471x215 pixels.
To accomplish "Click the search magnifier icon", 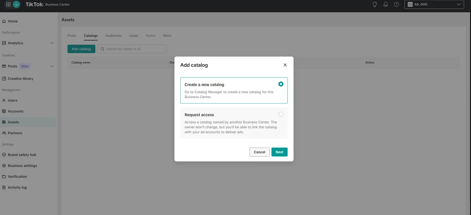I will point(103,49).
